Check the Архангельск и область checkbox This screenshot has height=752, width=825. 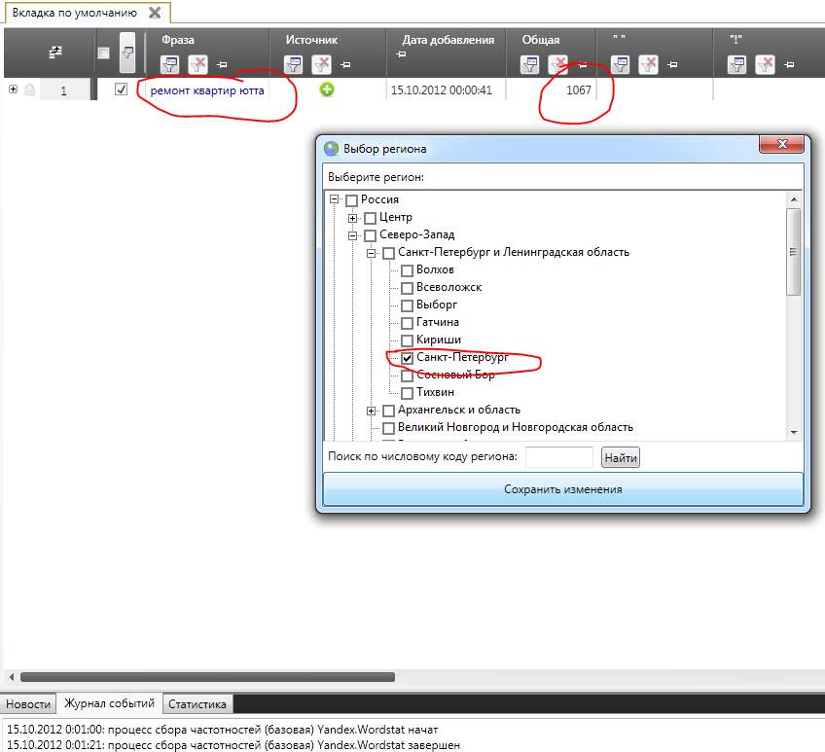click(x=389, y=411)
